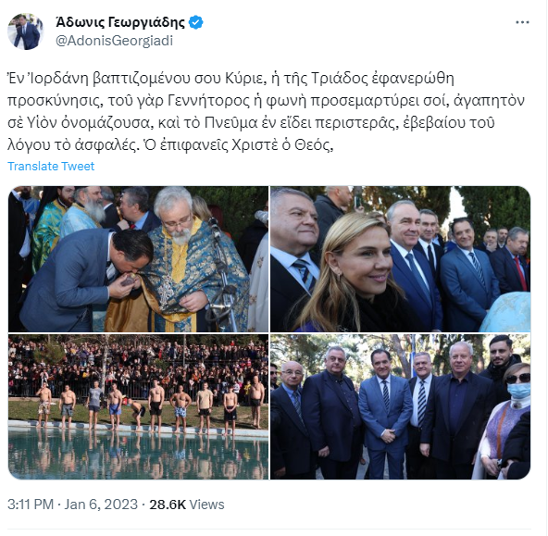
Task: Open photo of man kissing priest's hand
Action: [139, 259]
